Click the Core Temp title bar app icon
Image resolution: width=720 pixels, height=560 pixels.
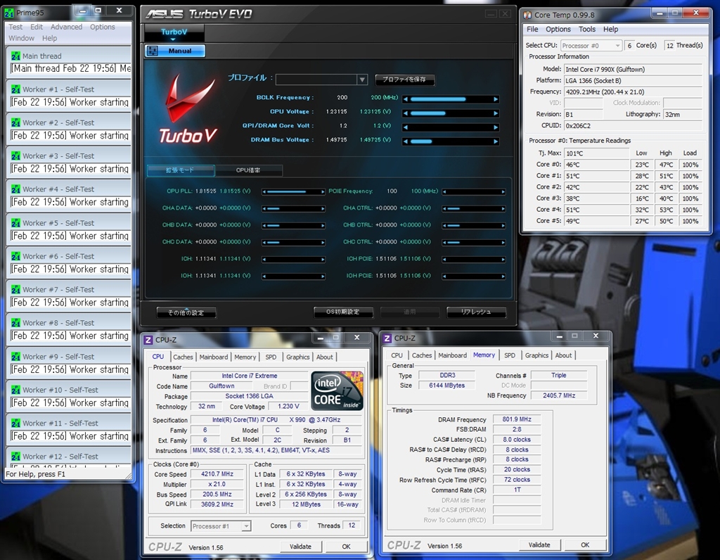pos(527,14)
